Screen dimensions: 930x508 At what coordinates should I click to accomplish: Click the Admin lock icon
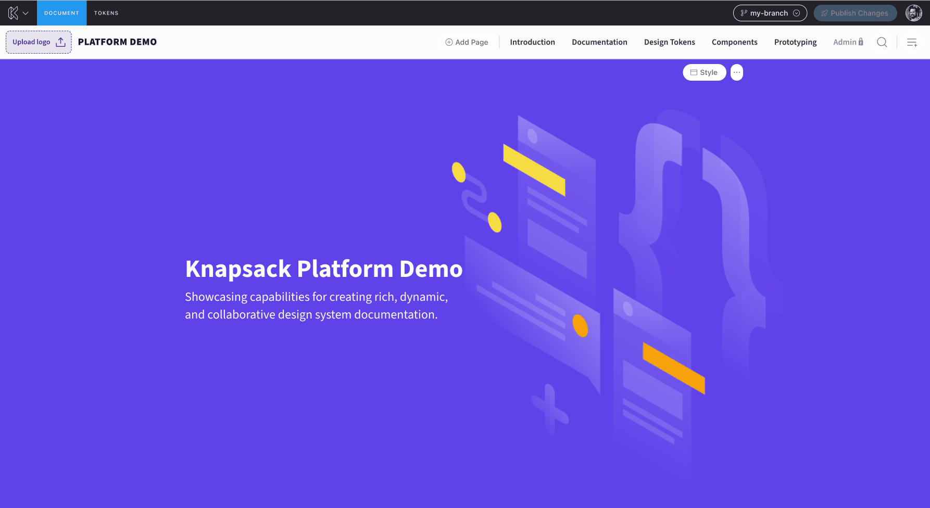click(x=861, y=42)
